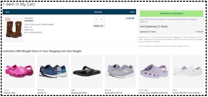The height and width of the screenshot is (97, 208).
Task: Open the Classic Clog product title link
Action: (x=9, y=93)
